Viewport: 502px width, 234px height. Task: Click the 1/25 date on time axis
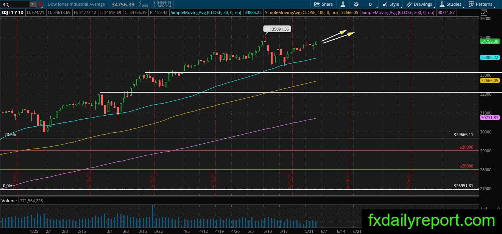[34, 231]
